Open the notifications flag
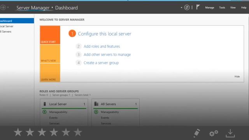Screen dimensions: 249x140 pyautogui.click(x=198, y=7)
